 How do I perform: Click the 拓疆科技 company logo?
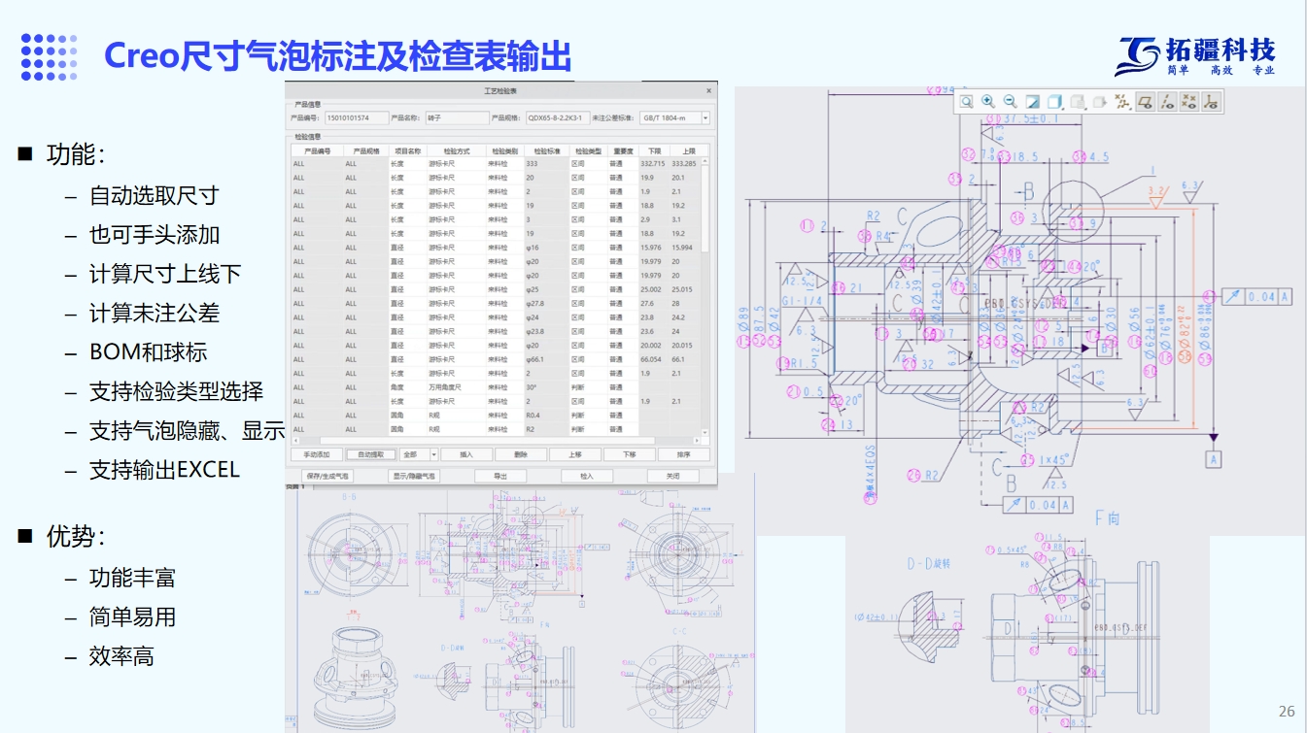pyautogui.click(x=1195, y=55)
